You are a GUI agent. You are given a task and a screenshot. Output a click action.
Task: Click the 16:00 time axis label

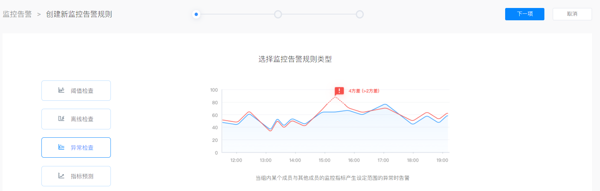point(354,160)
